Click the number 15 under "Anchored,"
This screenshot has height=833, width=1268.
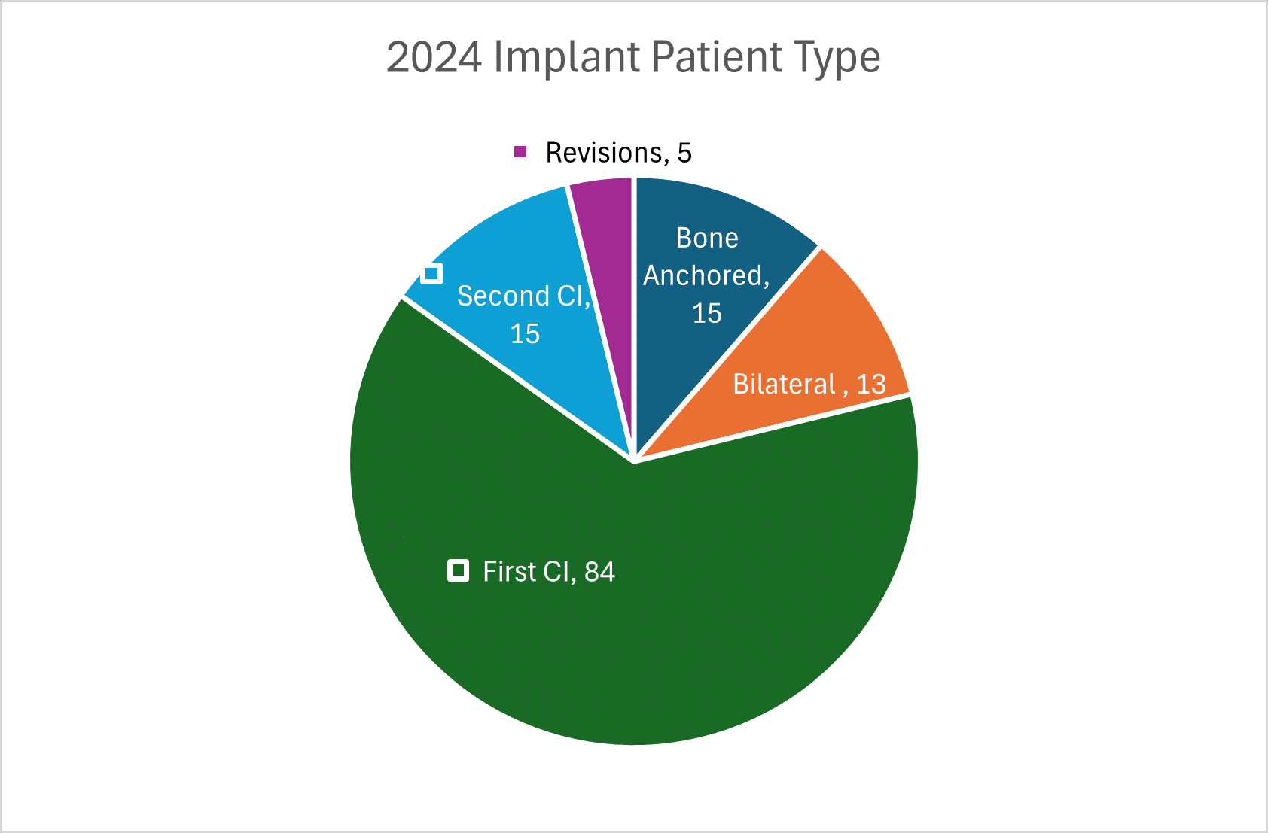(707, 313)
